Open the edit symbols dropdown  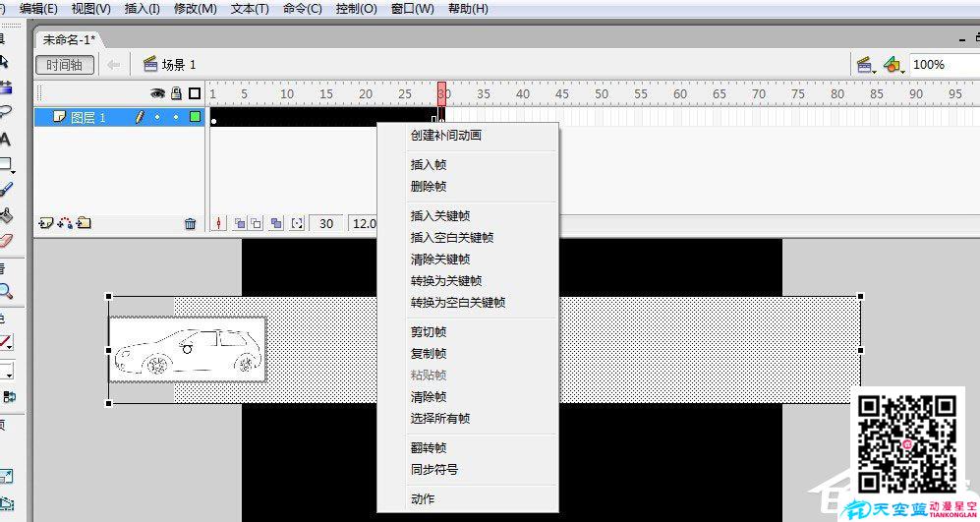pyautogui.click(x=894, y=65)
